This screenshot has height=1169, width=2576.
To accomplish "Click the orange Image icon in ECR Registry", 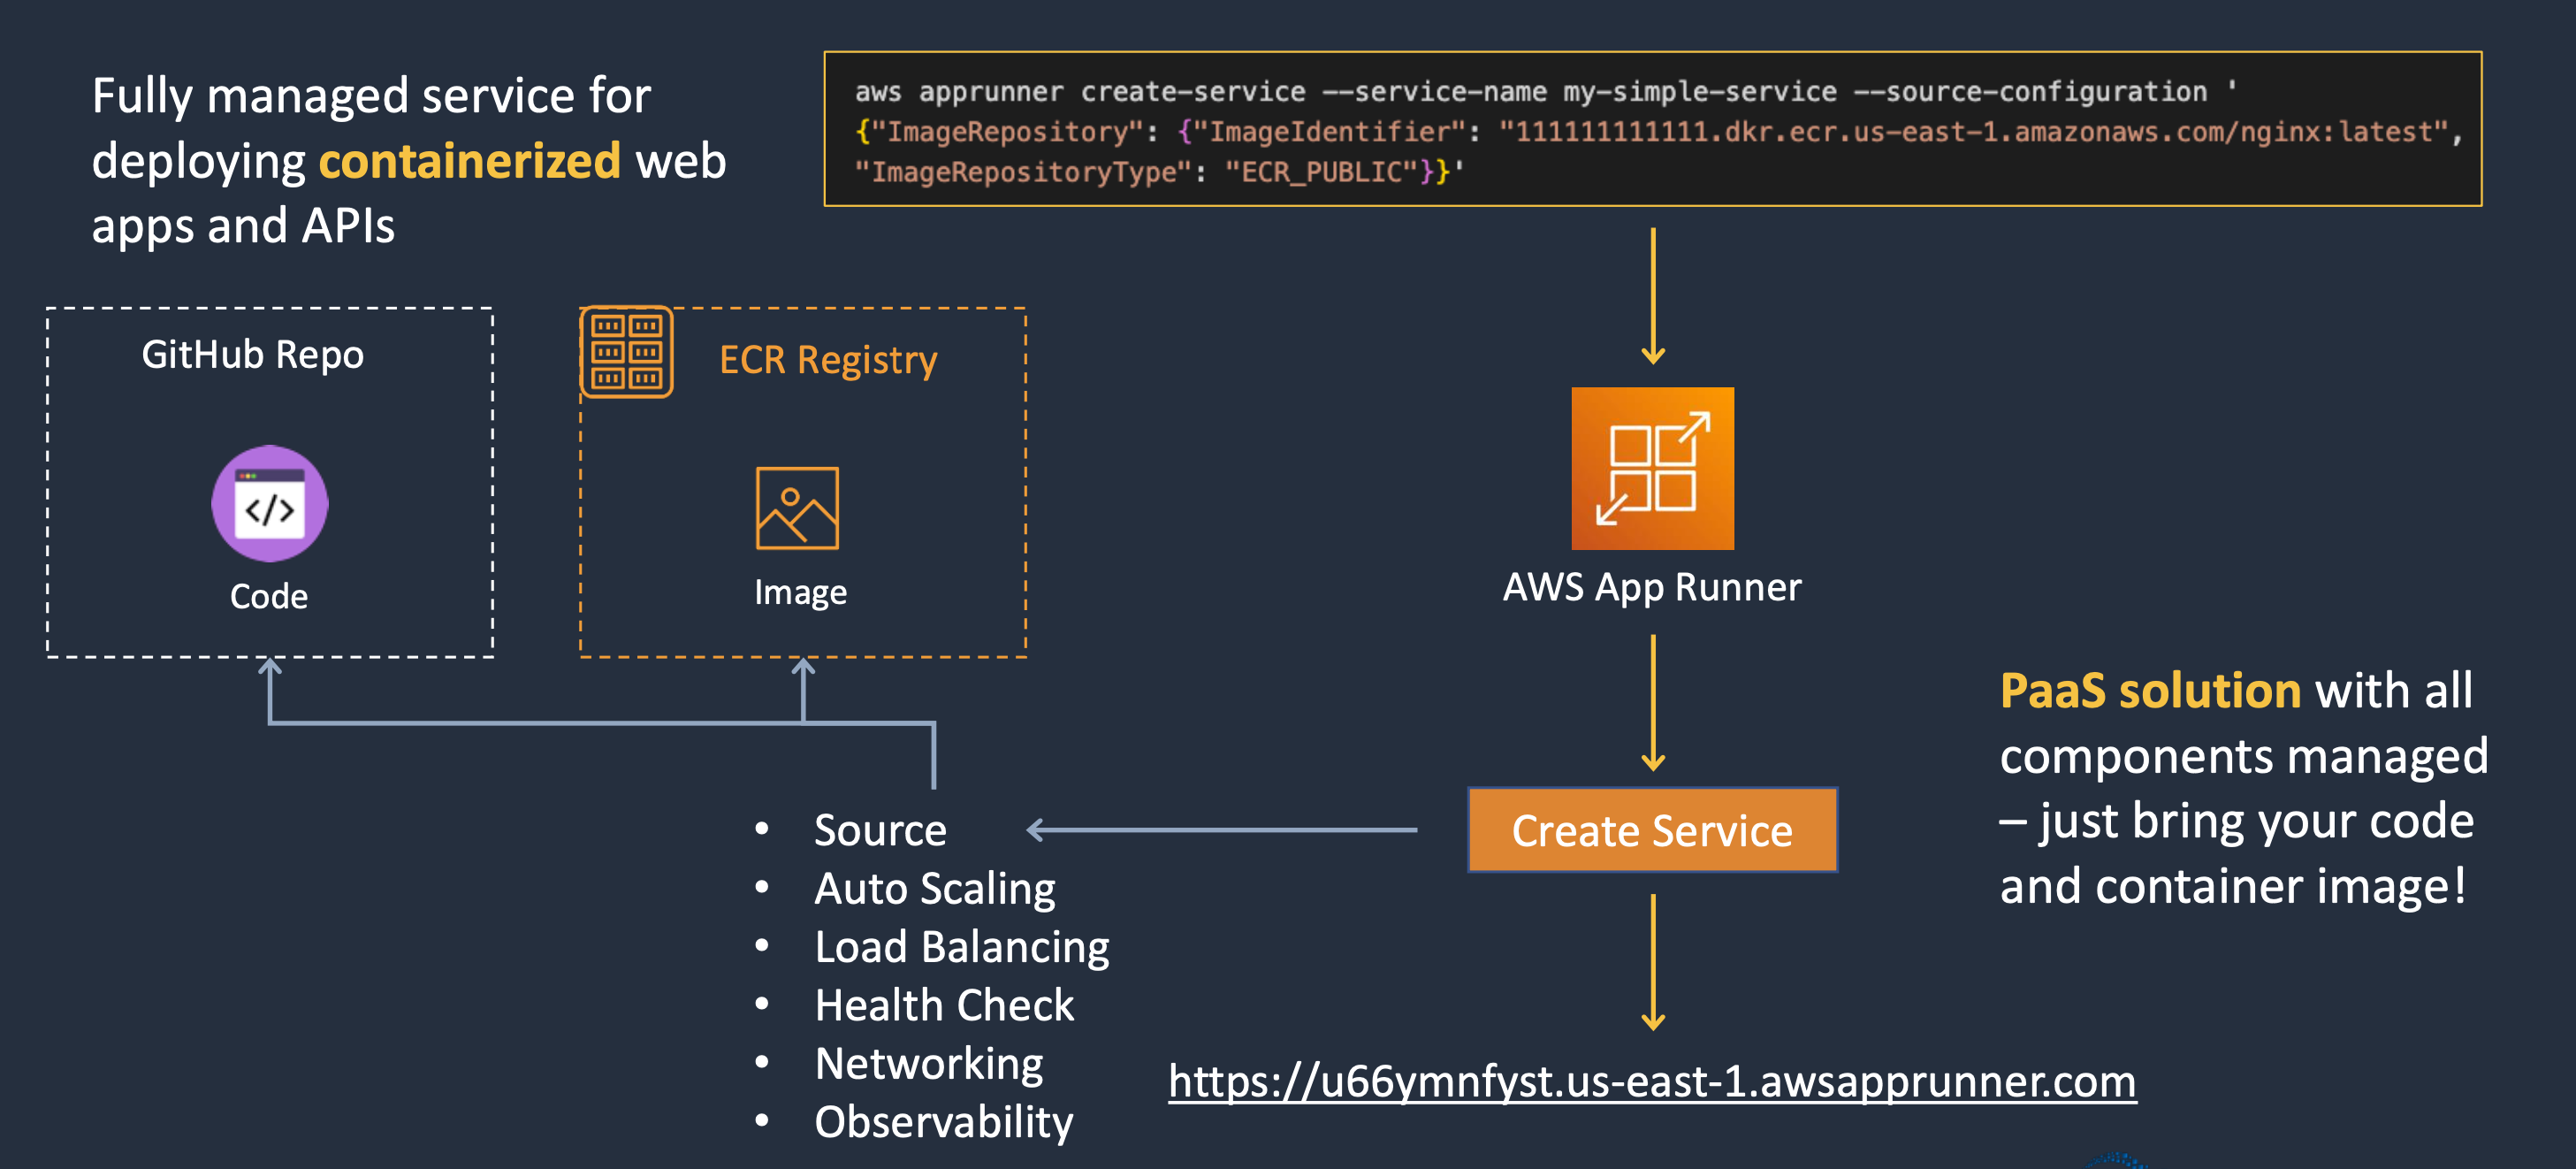I will 797,508.
